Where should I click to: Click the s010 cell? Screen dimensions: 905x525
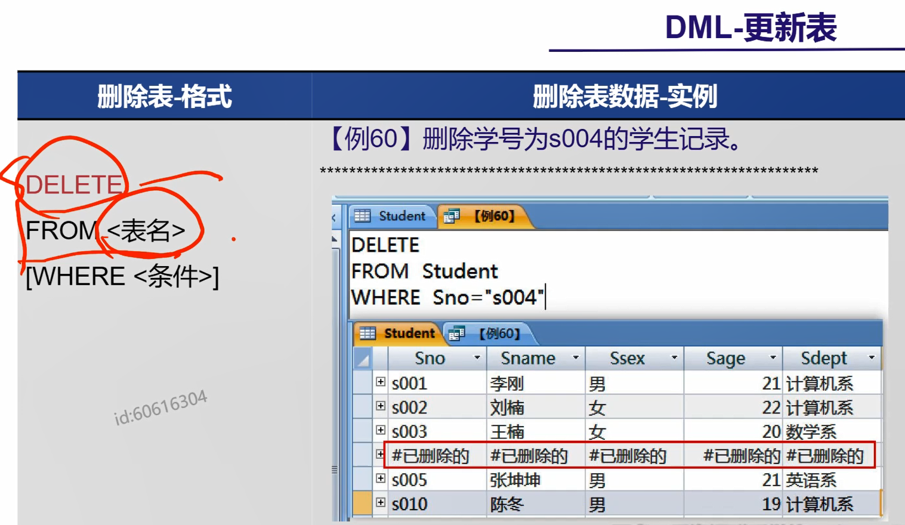437,504
